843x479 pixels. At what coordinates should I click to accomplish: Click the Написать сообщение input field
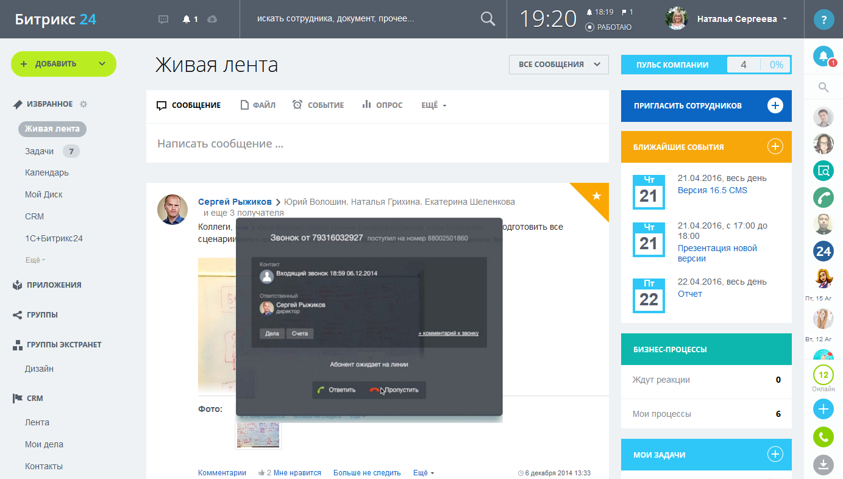click(377, 144)
